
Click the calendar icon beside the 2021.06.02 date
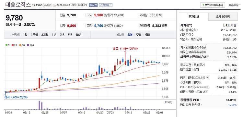coord(54,5)
